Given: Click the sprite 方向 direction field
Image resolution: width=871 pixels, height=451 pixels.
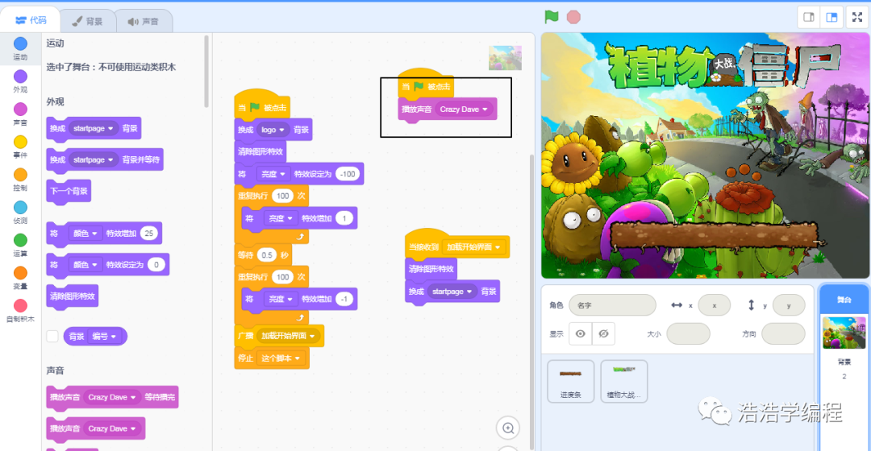Looking at the screenshot, I should (x=783, y=334).
